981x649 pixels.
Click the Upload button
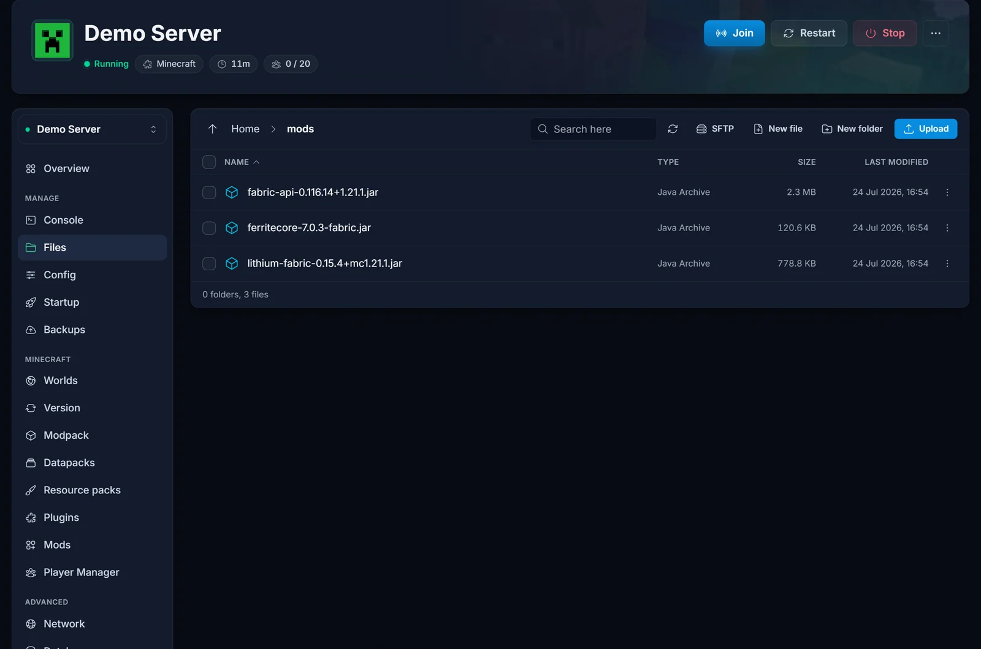[x=926, y=129]
